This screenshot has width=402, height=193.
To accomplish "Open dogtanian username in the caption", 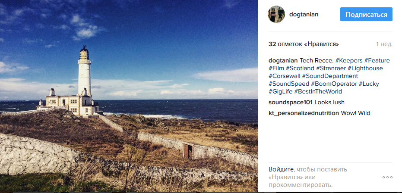I will (x=283, y=61).
